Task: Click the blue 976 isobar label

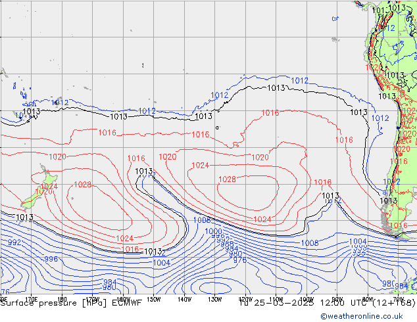Action: [240, 260]
